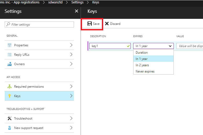203x135 pixels.
Task: Click the Save button label
Action: [x=96, y=24]
